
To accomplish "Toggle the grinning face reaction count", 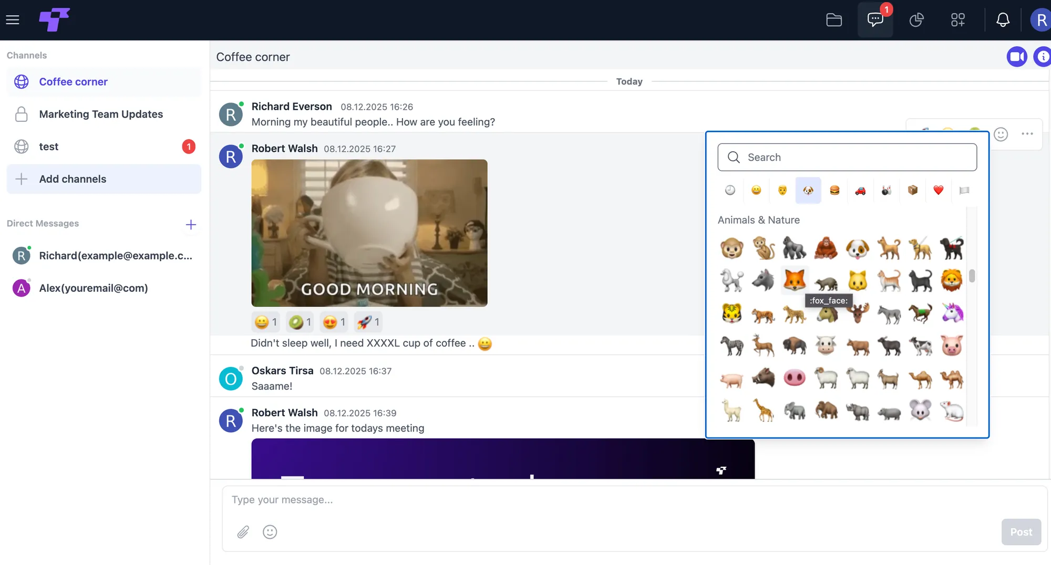I will 266,322.
